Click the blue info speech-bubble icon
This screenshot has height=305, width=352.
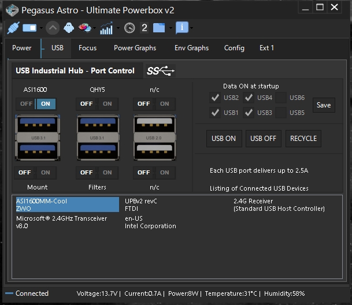click(x=182, y=28)
